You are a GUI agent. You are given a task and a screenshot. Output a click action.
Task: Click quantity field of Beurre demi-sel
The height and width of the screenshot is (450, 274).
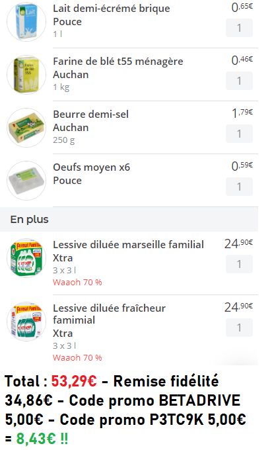pyautogui.click(x=239, y=134)
